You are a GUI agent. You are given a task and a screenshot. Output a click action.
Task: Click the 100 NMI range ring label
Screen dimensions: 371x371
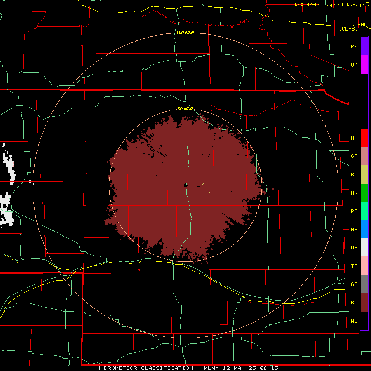[185, 33]
